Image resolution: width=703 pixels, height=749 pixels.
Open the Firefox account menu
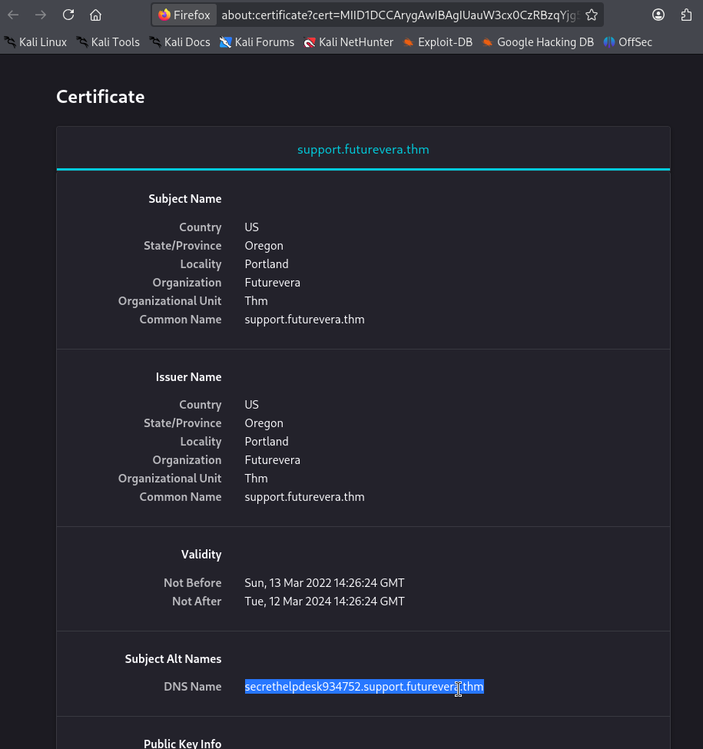pyautogui.click(x=658, y=15)
